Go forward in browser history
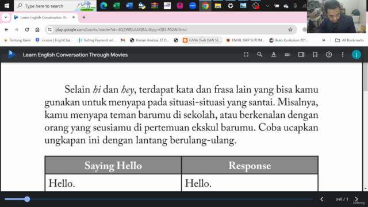The image size is (368, 207). click(17, 29)
